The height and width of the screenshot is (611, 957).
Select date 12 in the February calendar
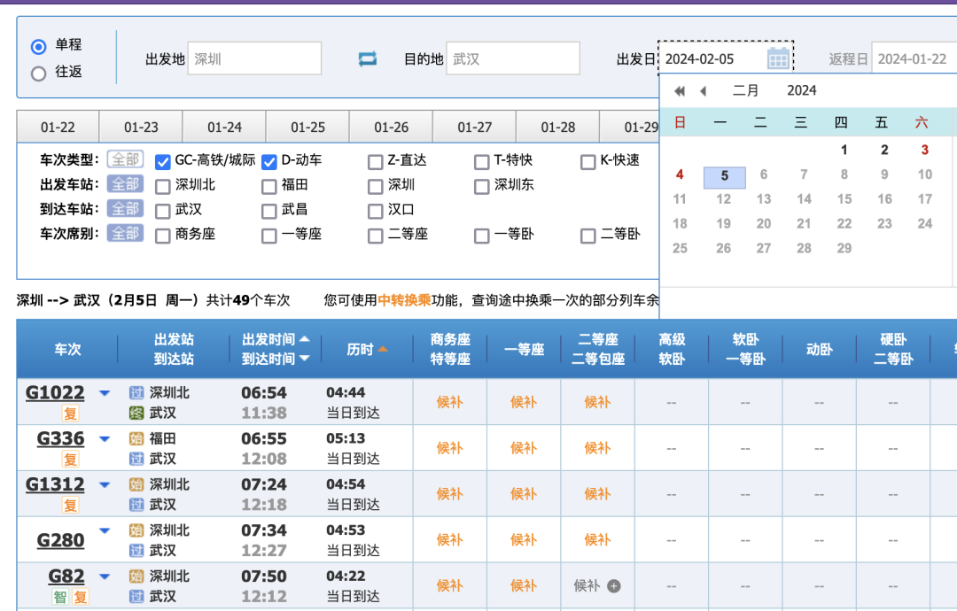[724, 200]
